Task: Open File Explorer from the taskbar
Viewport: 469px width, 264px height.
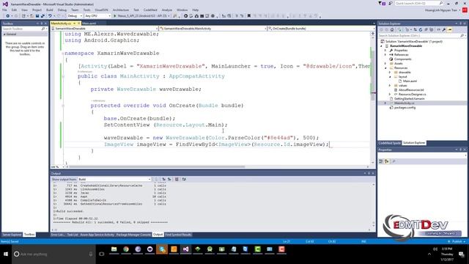Action: pos(114,249)
